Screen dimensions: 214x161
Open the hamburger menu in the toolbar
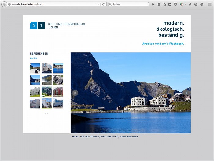[x=210, y=4]
